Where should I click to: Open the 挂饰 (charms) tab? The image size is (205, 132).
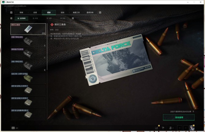pos(62,13)
